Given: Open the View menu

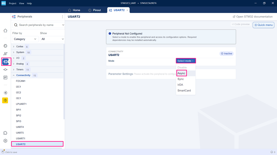Looking at the screenshot, I should point(22,3).
